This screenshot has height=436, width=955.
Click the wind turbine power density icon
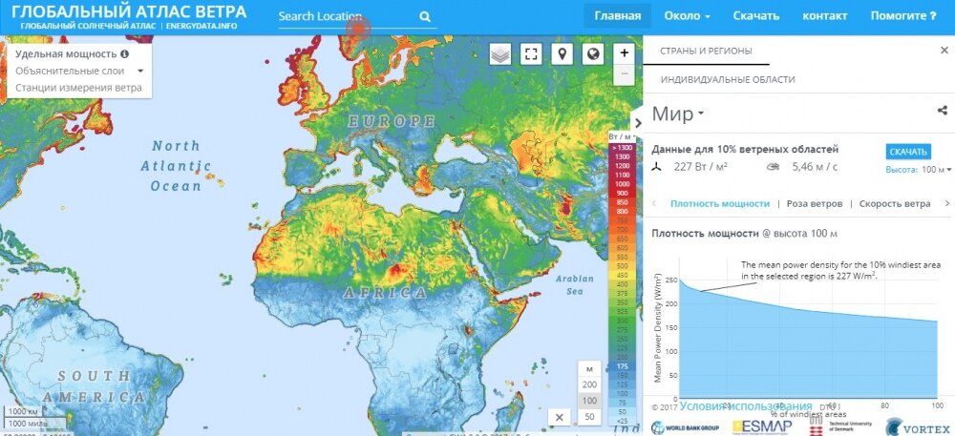(657, 167)
